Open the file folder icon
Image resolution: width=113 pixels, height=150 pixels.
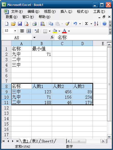pyautogui.click(x=13, y=24)
